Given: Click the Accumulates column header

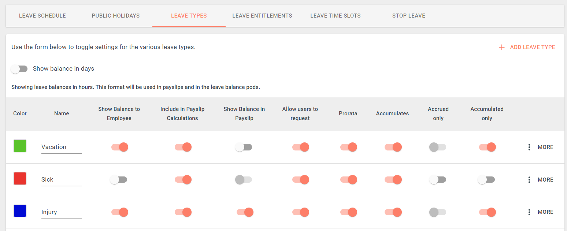Looking at the screenshot, I should click(392, 113).
